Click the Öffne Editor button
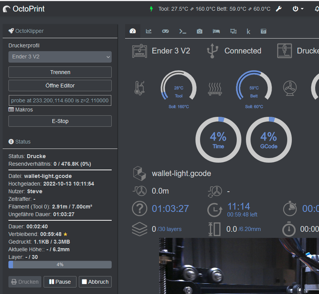 [x=60, y=86]
